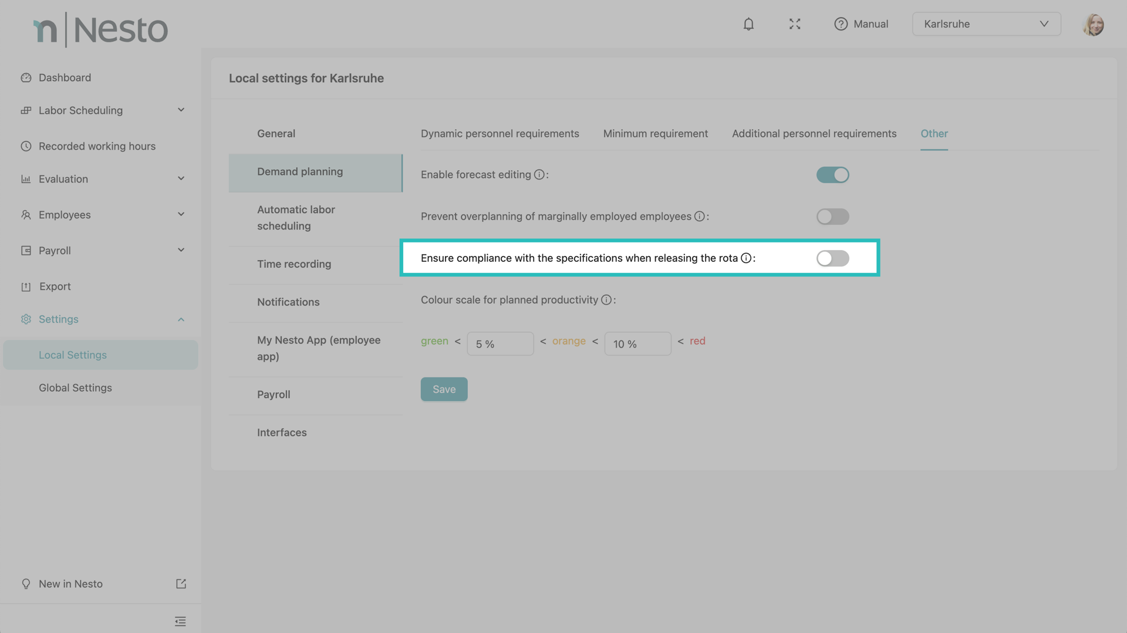
Task: Enable compliance with specifications when releasing rota
Action: (x=832, y=258)
